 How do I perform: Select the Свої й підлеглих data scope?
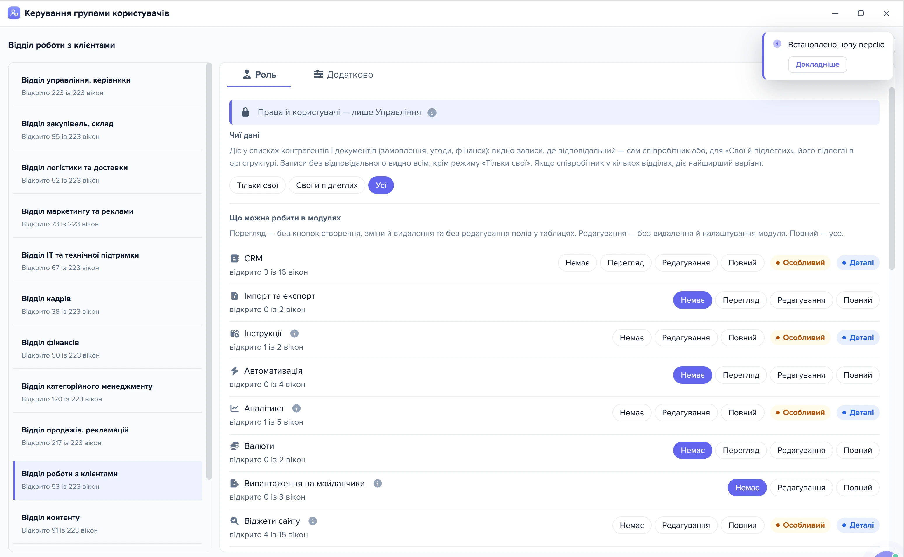click(327, 185)
